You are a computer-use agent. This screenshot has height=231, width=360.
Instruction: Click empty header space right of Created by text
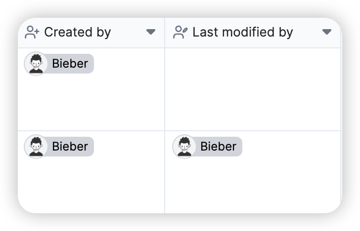(x=129, y=32)
